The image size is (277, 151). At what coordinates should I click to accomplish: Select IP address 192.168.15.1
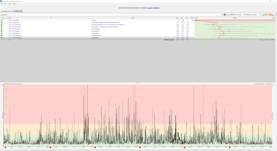point(16,20)
